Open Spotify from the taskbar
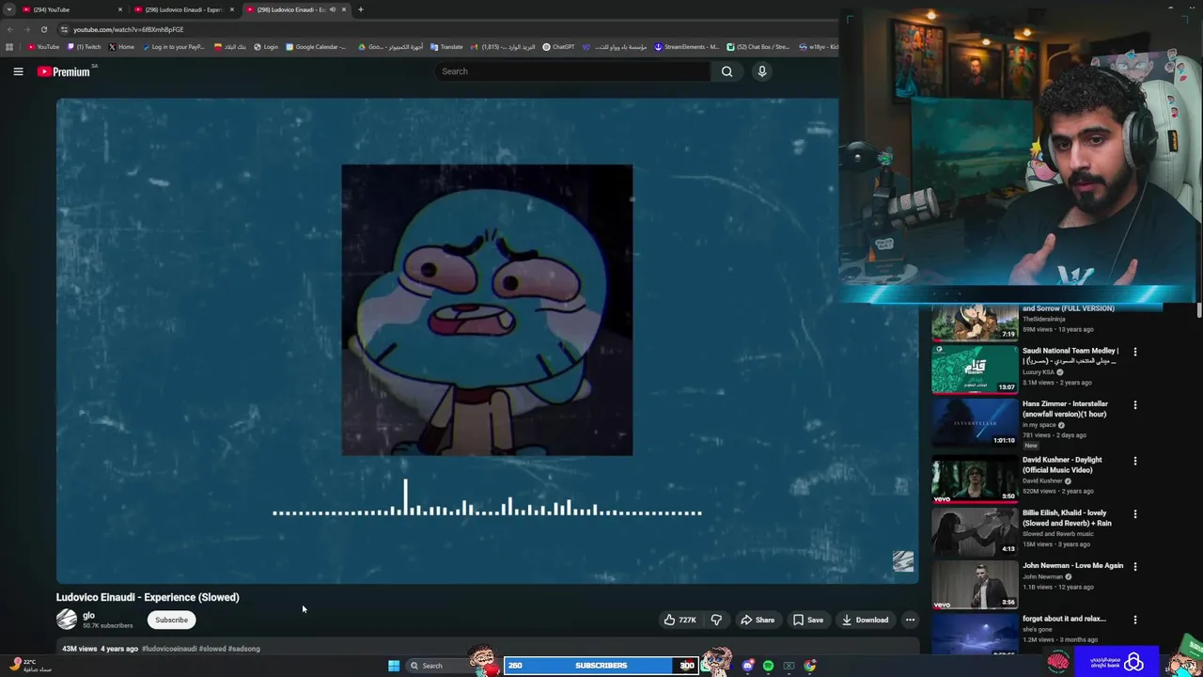 tap(768, 666)
